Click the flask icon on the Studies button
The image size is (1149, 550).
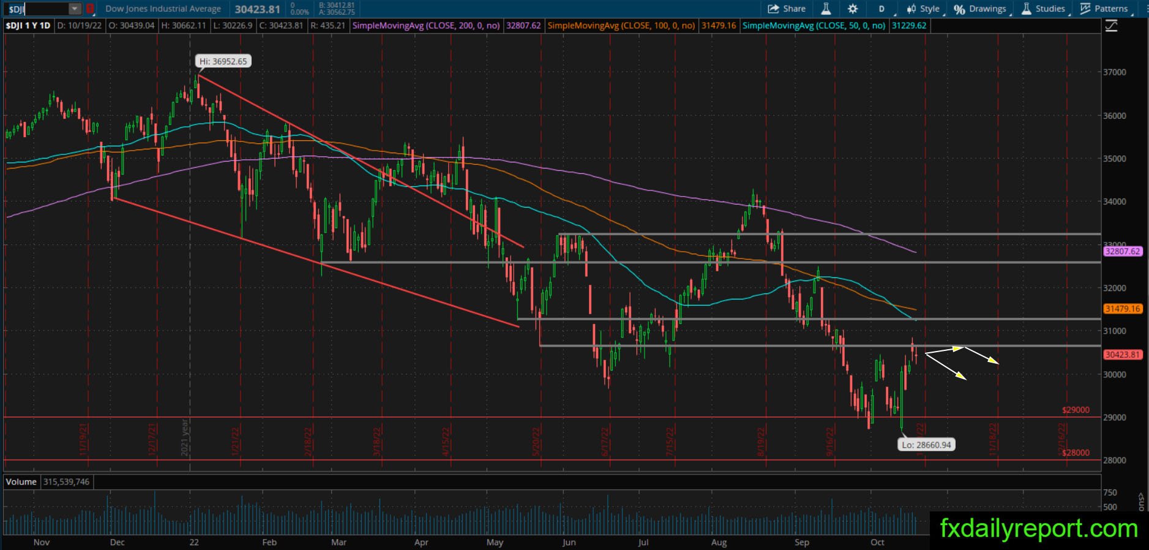[1026, 9]
